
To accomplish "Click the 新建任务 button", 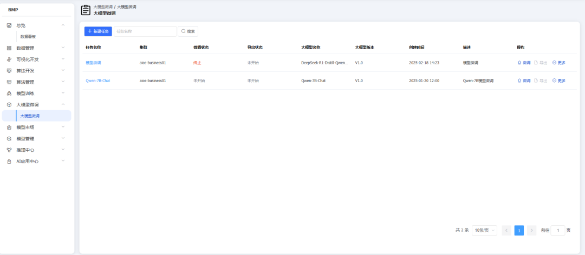I will pyautogui.click(x=98, y=31).
